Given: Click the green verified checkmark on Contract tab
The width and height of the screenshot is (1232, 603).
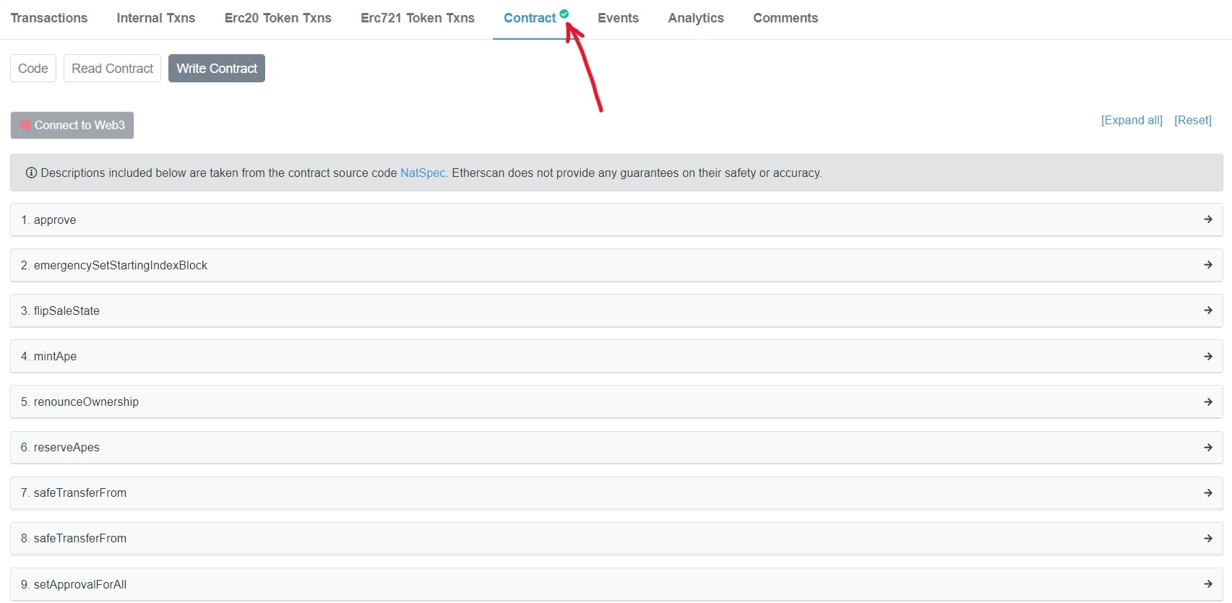Looking at the screenshot, I should point(564,14).
